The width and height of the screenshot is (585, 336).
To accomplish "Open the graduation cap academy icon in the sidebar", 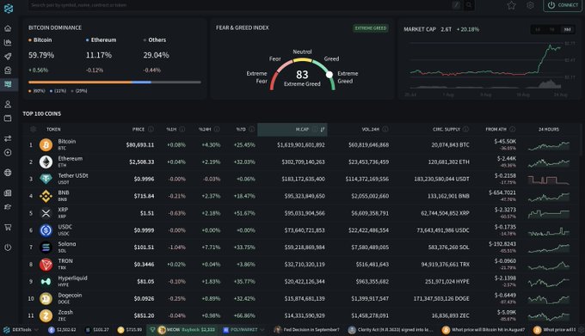I will 8,207.
